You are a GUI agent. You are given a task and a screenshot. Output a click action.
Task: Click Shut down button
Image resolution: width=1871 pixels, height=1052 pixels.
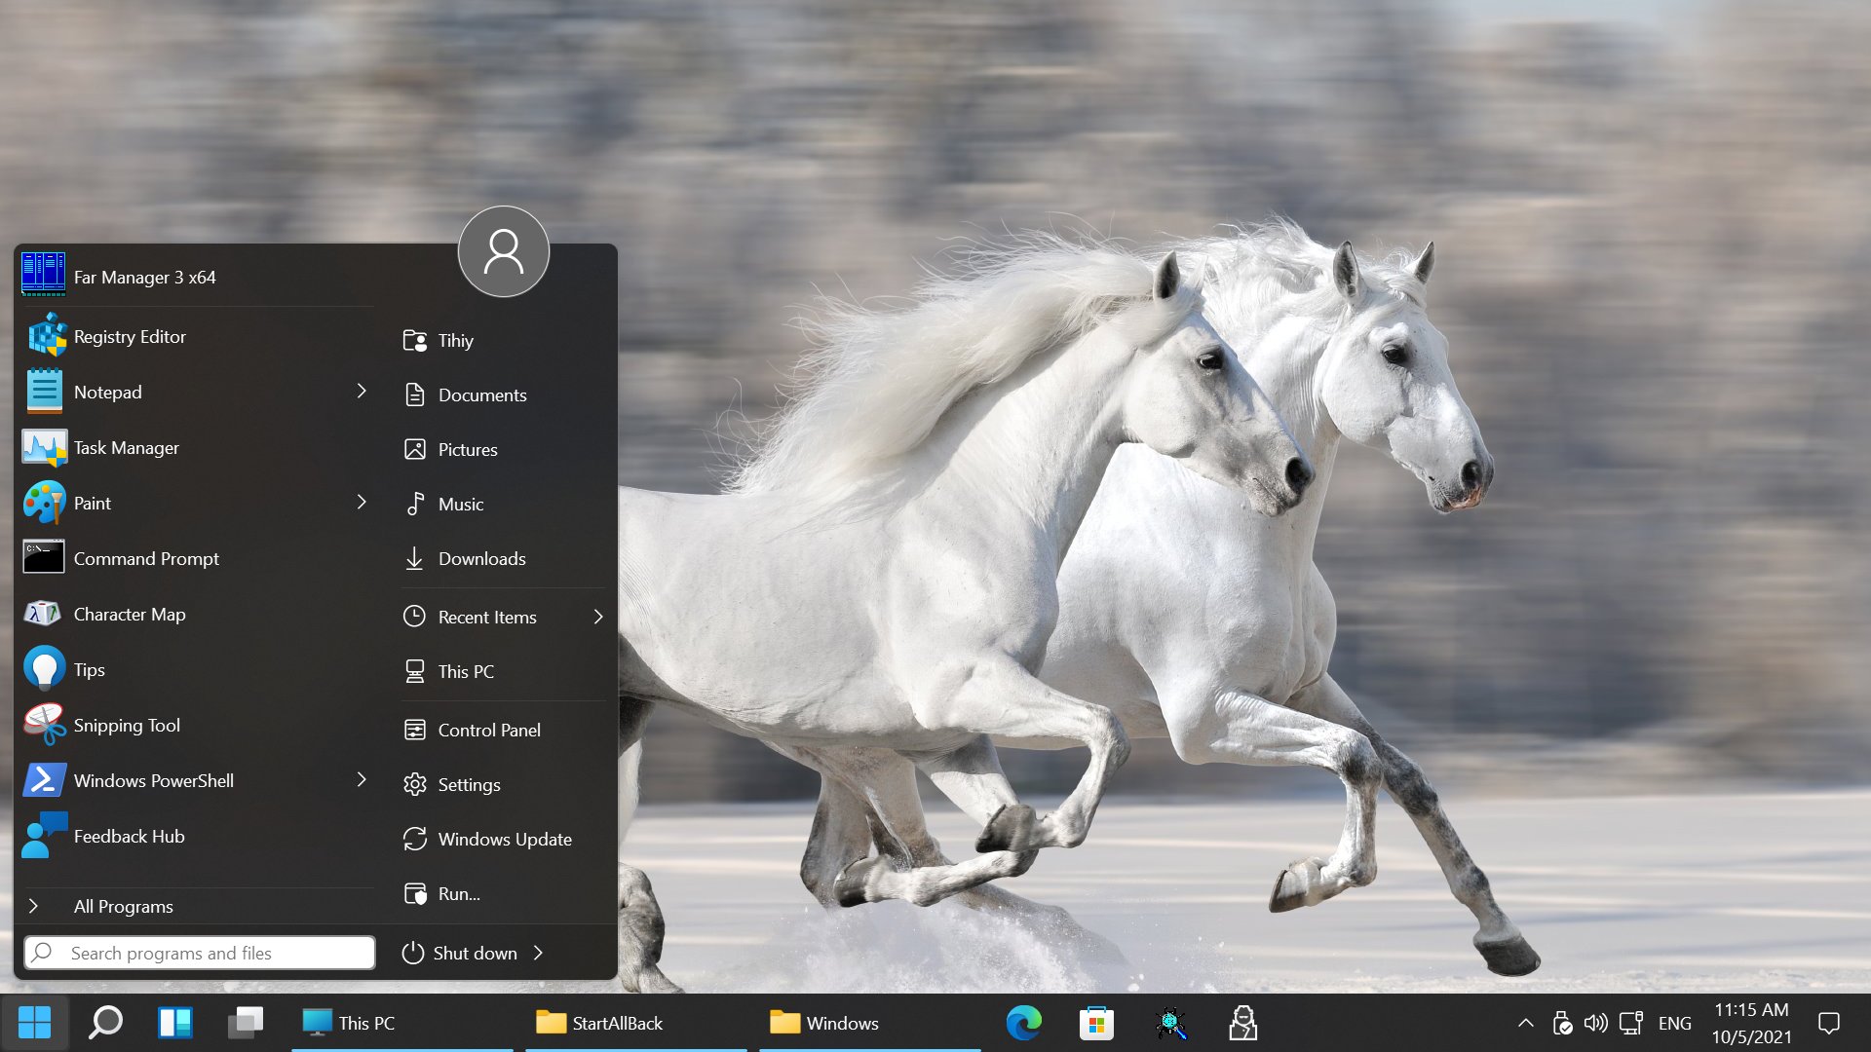[476, 952]
